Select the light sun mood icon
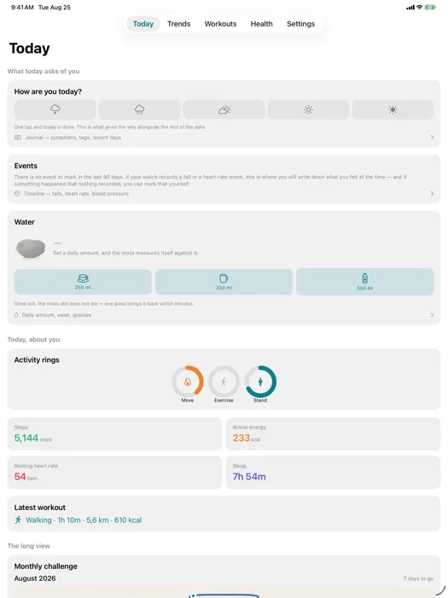Image resolution: width=448 pixels, height=598 pixels. 308,110
